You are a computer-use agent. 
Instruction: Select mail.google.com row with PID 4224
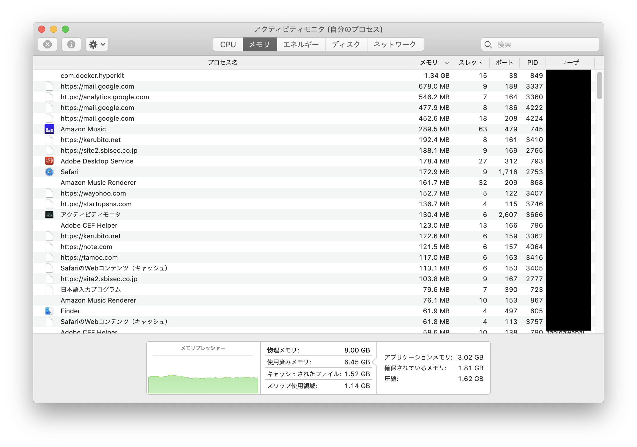(314, 118)
